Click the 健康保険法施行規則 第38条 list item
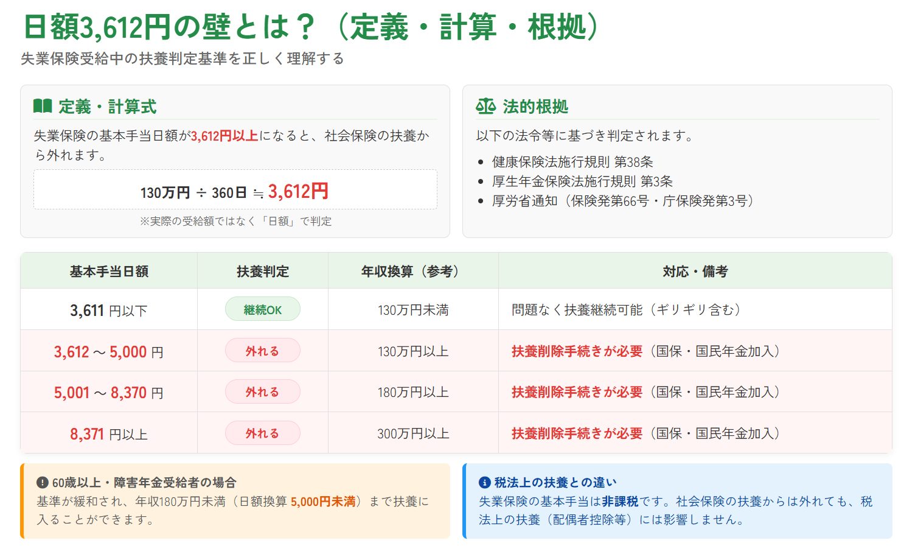 tap(572, 162)
